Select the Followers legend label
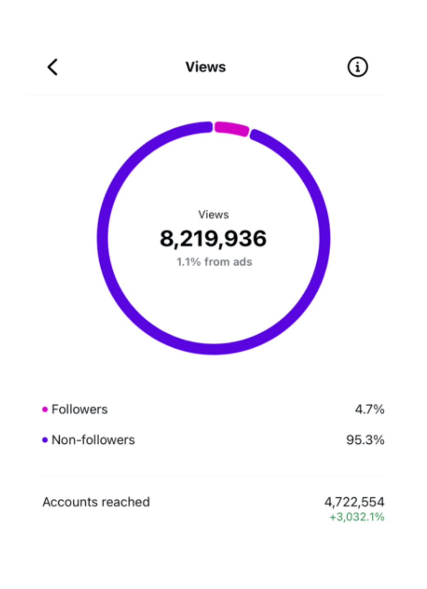Image resolution: width=427 pixels, height=589 pixels. tap(79, 409)
